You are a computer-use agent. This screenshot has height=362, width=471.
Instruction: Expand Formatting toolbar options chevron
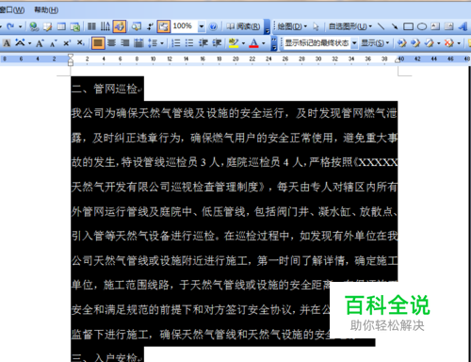click(x=274, y=43)
